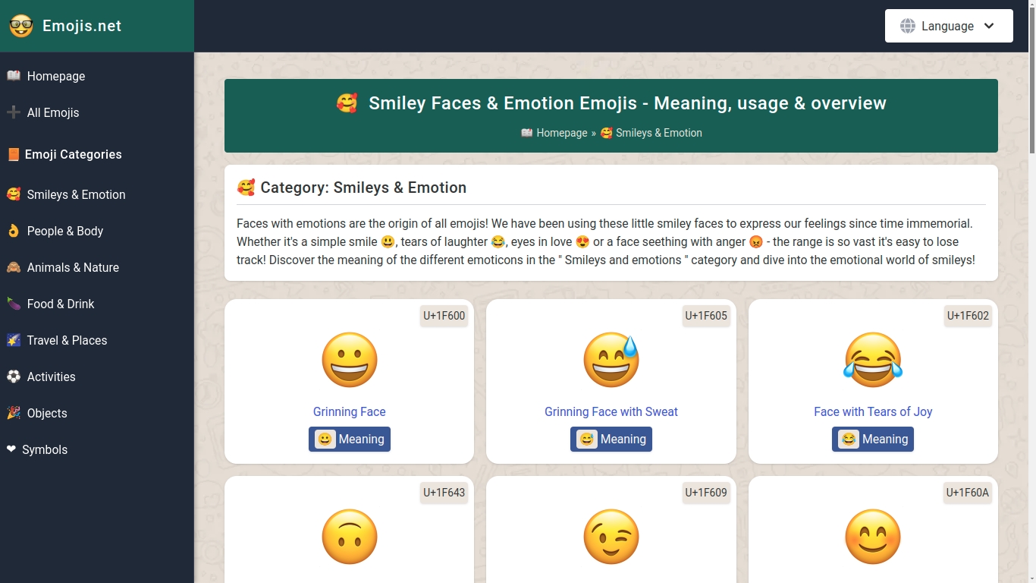Click the smiling hearts emoji in page header

[x=347, y=103]
